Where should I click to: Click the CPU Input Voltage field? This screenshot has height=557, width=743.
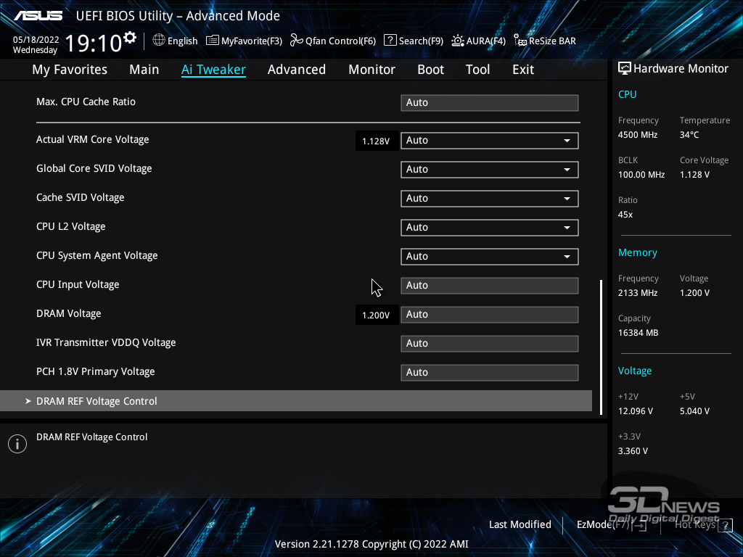click(490, 285)
